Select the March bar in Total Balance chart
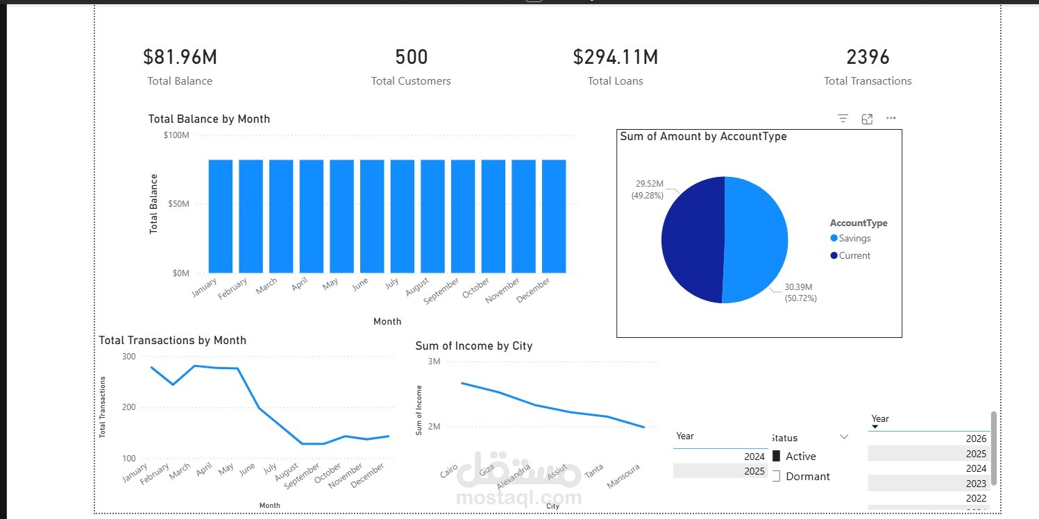The height and width of the screenshot is (519, 1039). [281, 216]
